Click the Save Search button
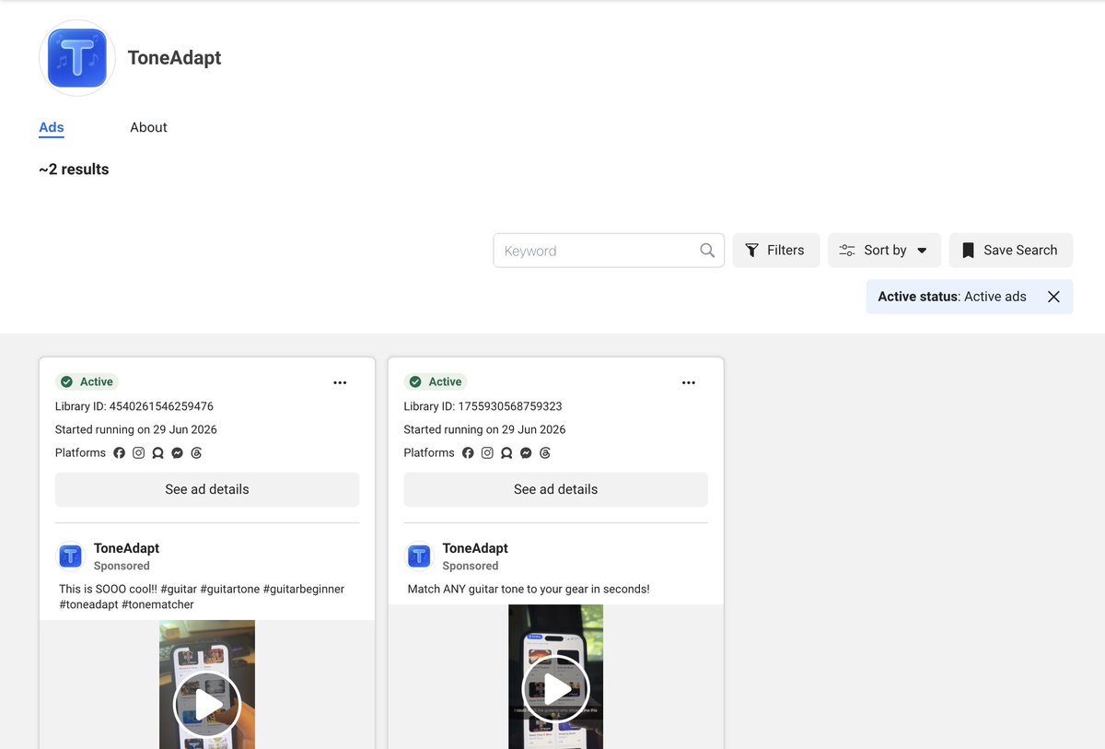This screenshot has width=1105, height=749. tap(1010, 251)
